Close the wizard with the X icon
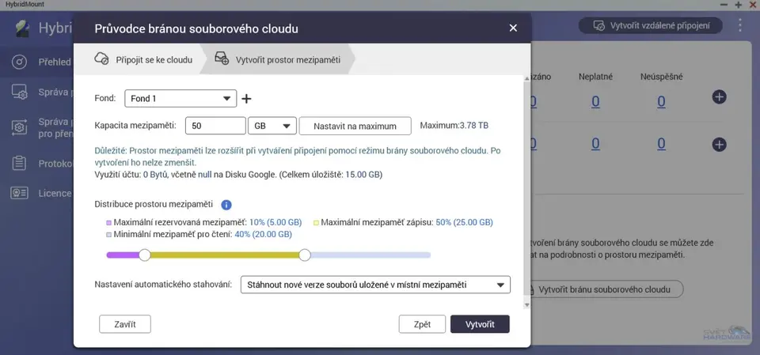Image resolution: width=760 pixels, height=355 pixels. click(513, 28)
